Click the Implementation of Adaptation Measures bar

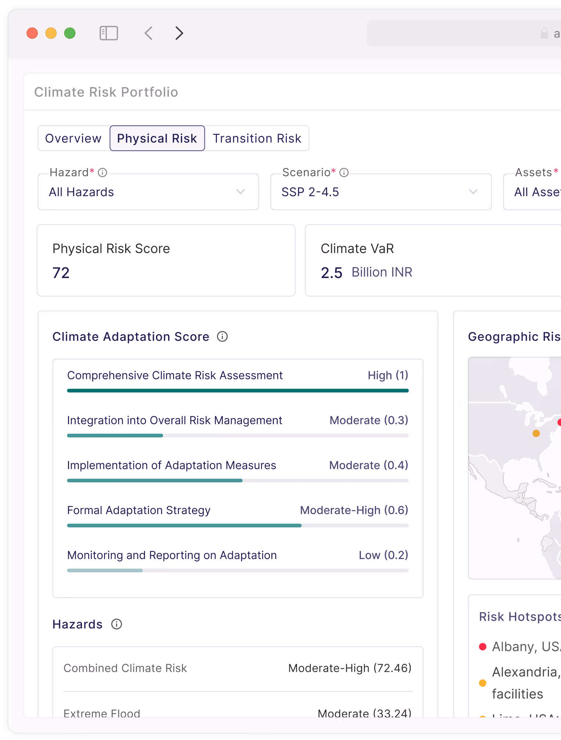pos(238,480)
